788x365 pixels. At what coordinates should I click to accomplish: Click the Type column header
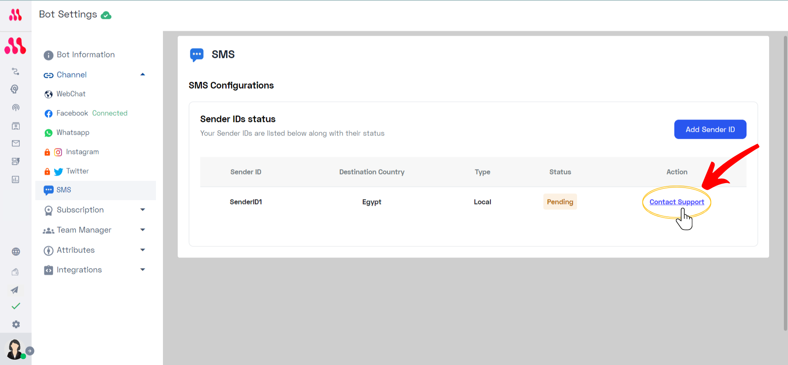tap(483, 172)
